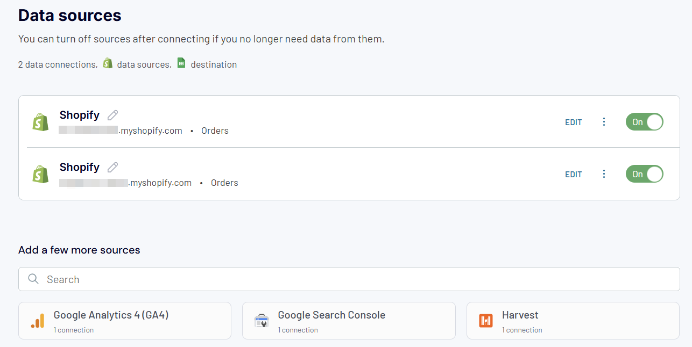Select the Google Search Console source card

pos(350,321)
